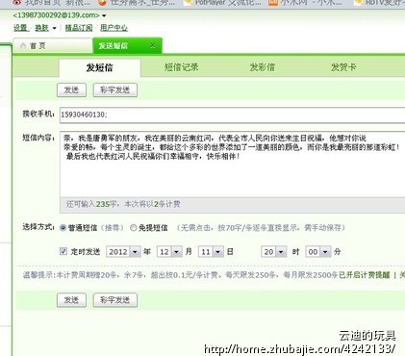
Task: Open the 发贺卡 tab
Action: pos(343,67)
